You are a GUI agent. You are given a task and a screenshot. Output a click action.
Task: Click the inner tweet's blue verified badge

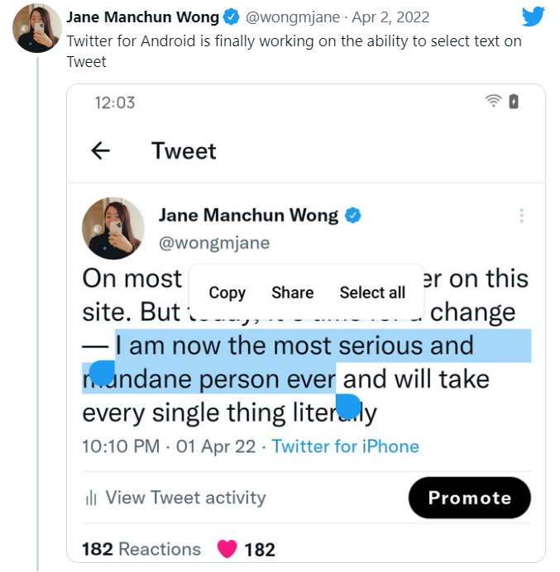(x=353, y=216)
